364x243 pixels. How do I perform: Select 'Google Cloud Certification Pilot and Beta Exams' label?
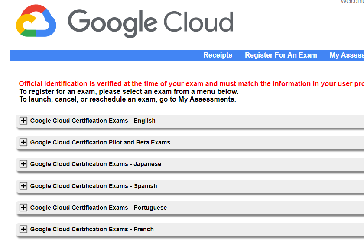(100, 142)
